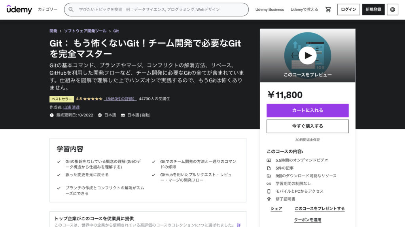Click the 4.5 rating number
The height and width of the screenshot is (227, 405).
click(x=79, y=99)
